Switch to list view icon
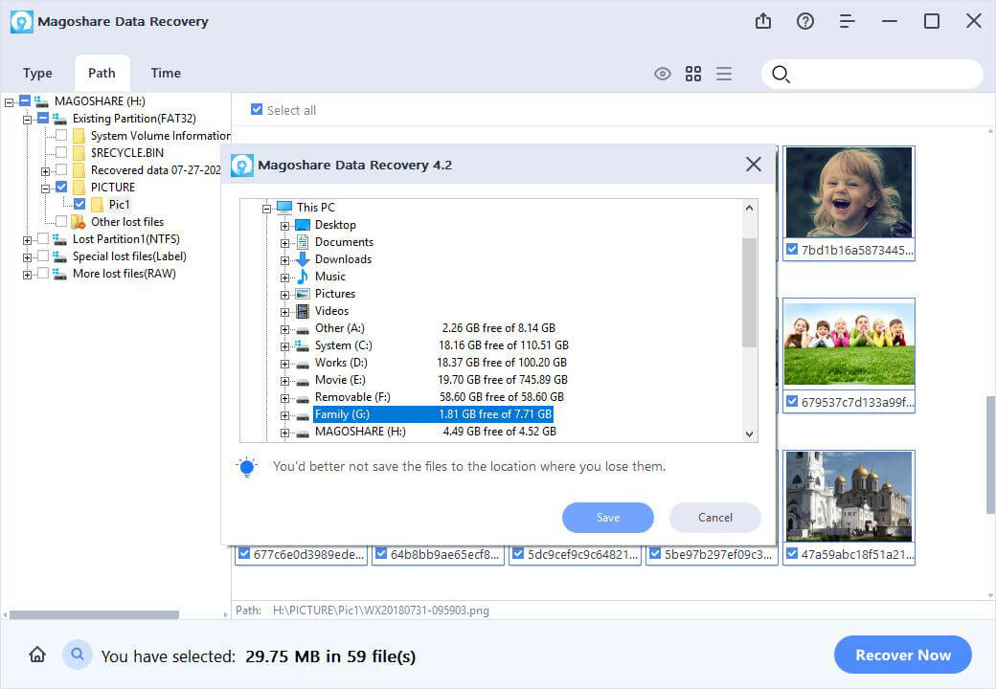The height and width of the screenshot is (689, 996). (x=723, y=74)
